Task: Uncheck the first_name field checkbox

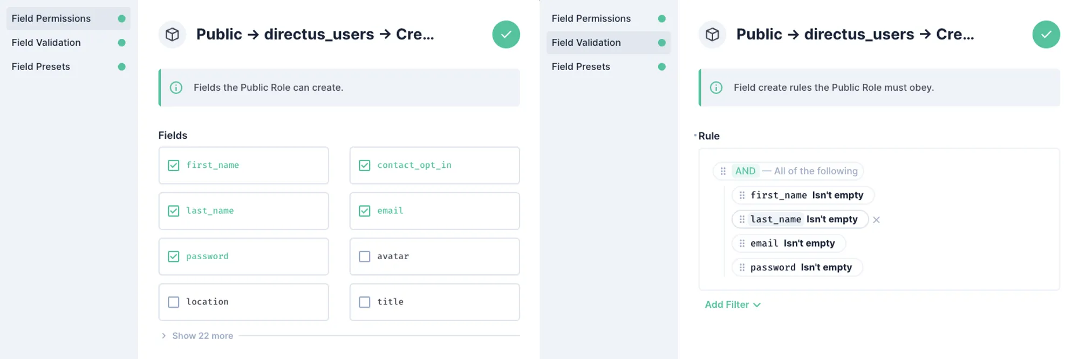Action: tap(173, 165)
